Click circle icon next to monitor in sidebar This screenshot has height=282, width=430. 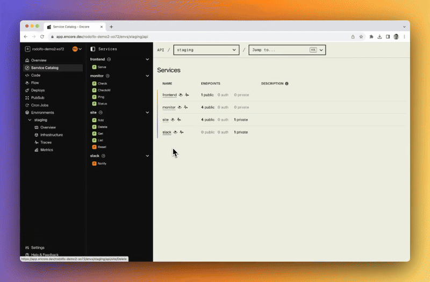(x=107, y=76)
